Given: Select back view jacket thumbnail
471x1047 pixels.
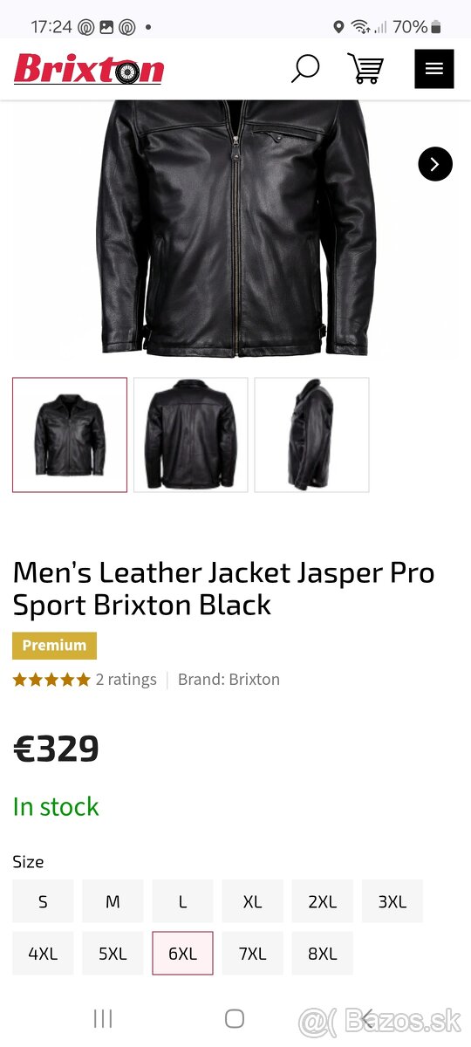Looking at the screenshot, I should click(191, 435).
